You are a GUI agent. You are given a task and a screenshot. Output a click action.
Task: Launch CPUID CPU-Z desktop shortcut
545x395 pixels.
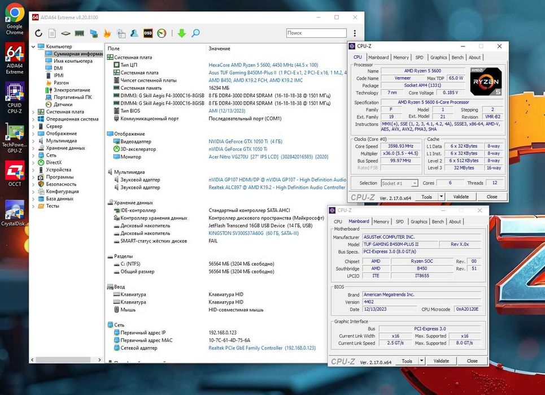[15, 98]
